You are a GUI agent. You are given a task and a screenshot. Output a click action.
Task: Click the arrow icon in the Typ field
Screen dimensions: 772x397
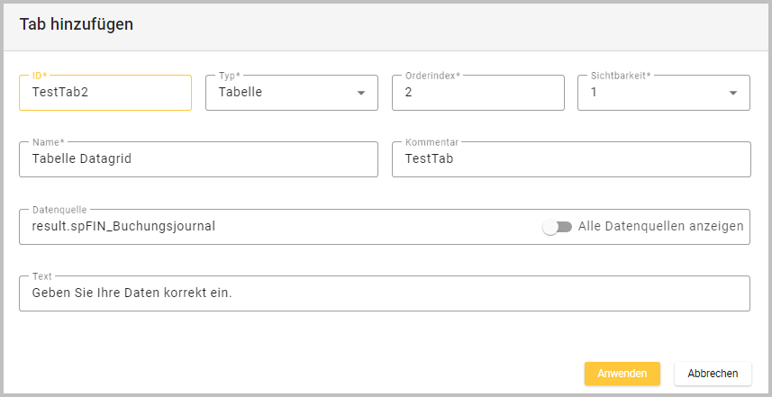pos(361,93)
